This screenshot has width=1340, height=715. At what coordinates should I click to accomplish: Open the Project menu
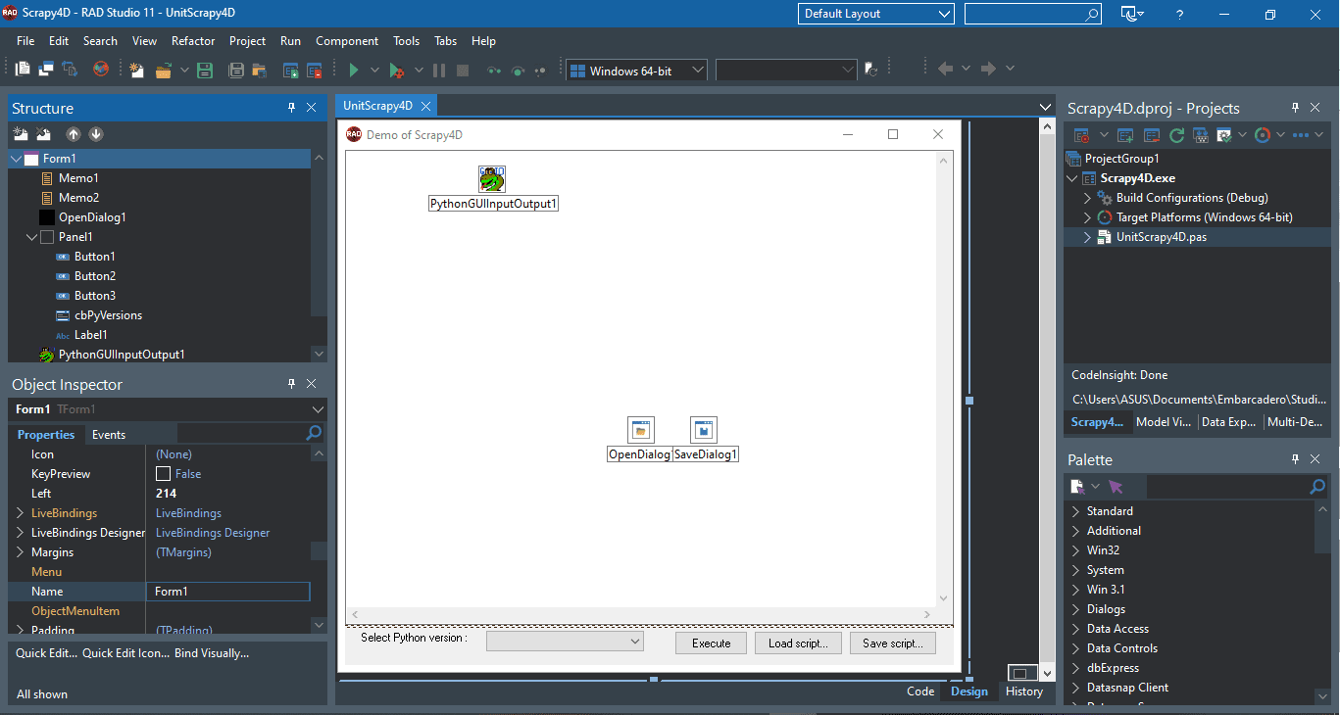247,41
